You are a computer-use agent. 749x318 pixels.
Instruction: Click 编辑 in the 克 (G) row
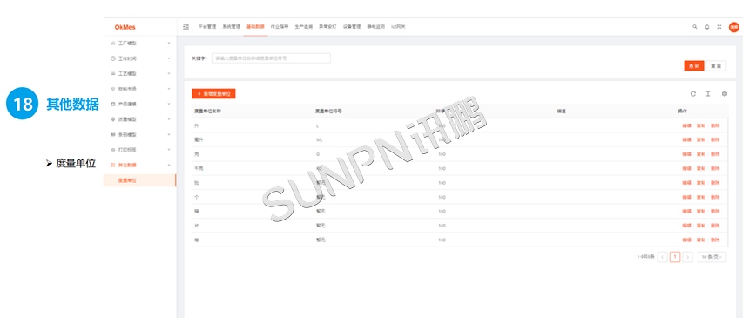pos(686,154)
